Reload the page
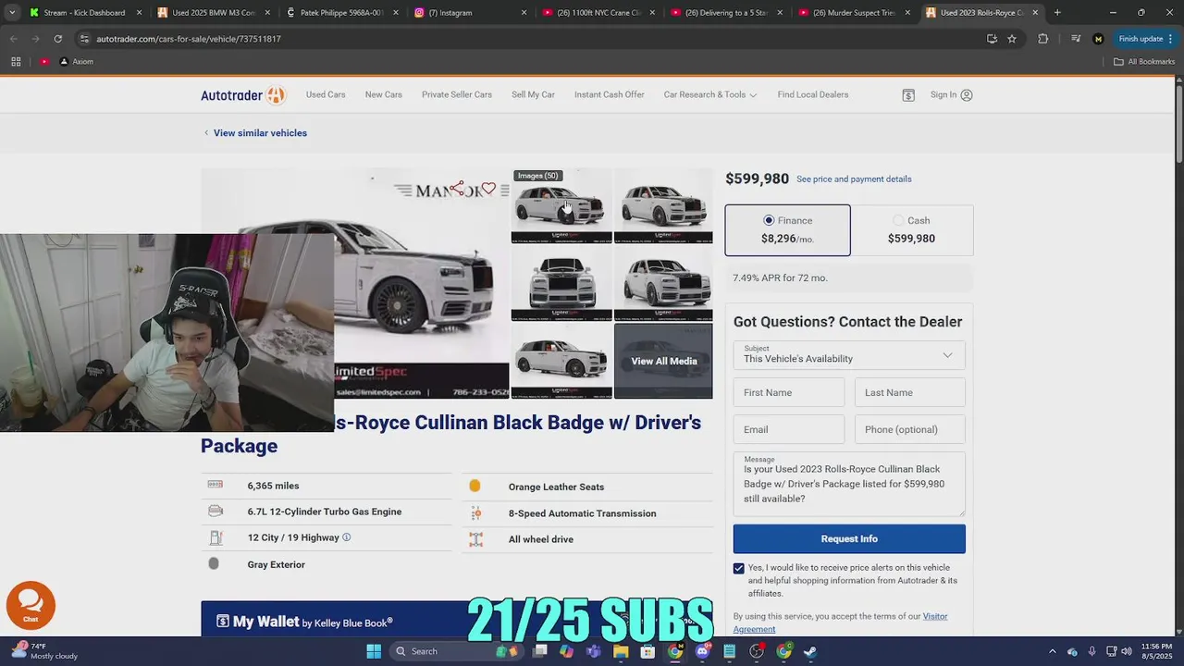Viewport: 1184px width, 666px height. [x=57, y=39]
